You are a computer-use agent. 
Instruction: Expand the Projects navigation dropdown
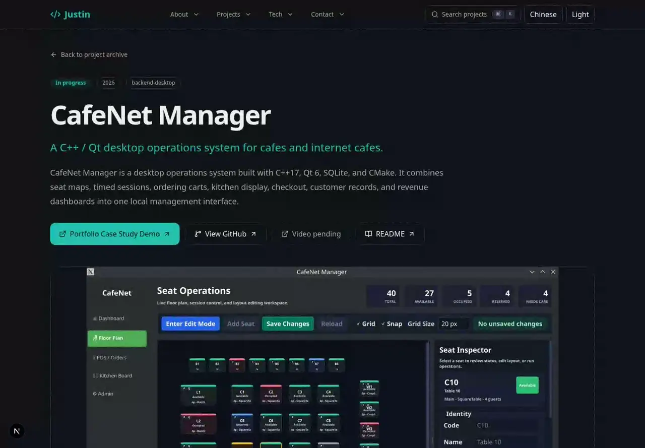tap(233, 14)
